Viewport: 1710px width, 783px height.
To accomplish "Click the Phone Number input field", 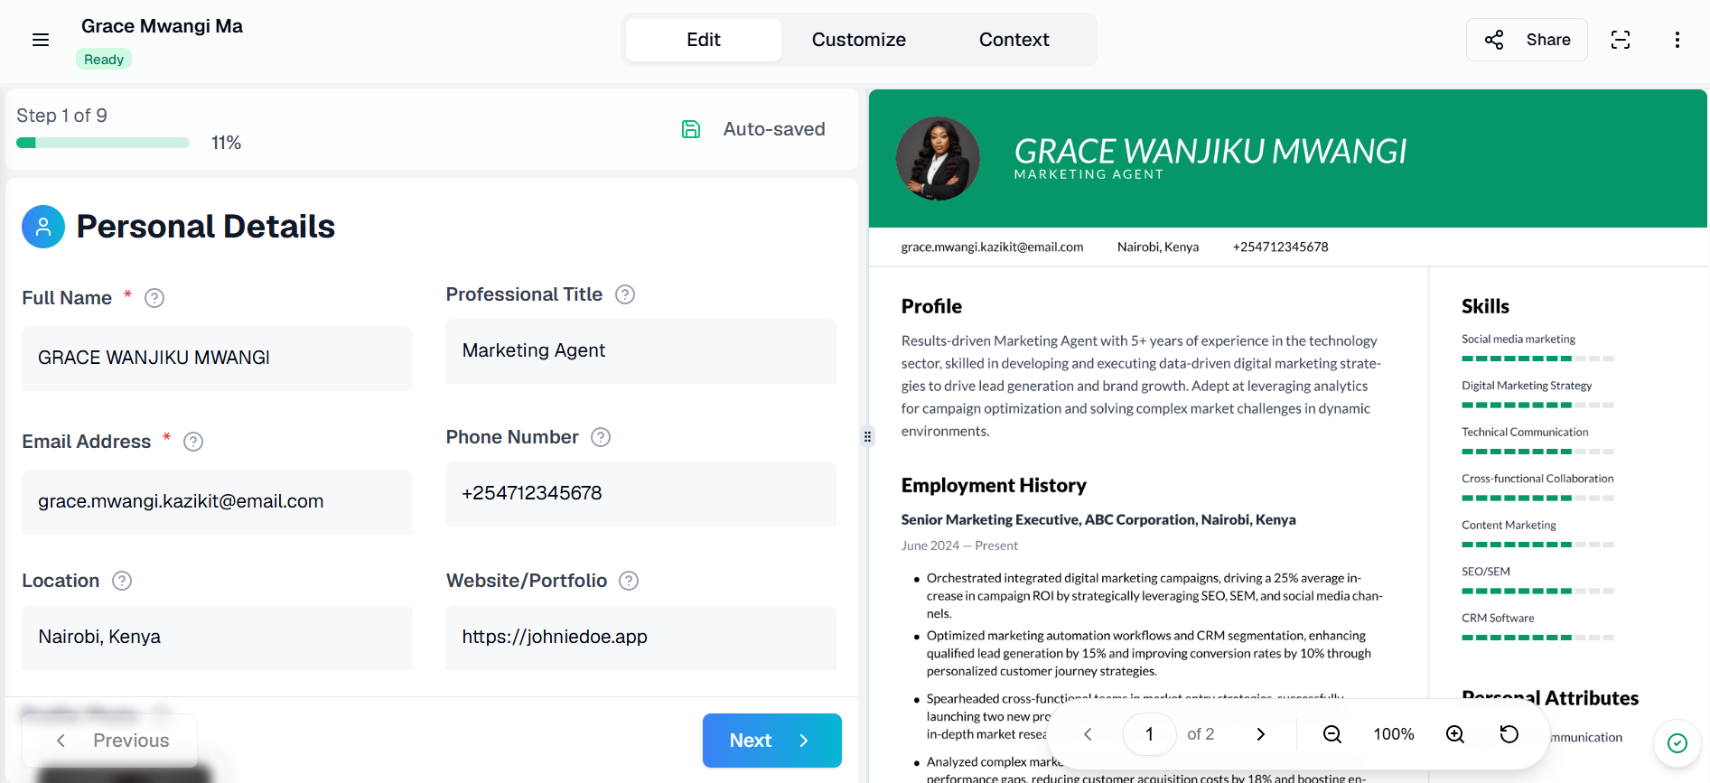I will click(x=641, y=494).
